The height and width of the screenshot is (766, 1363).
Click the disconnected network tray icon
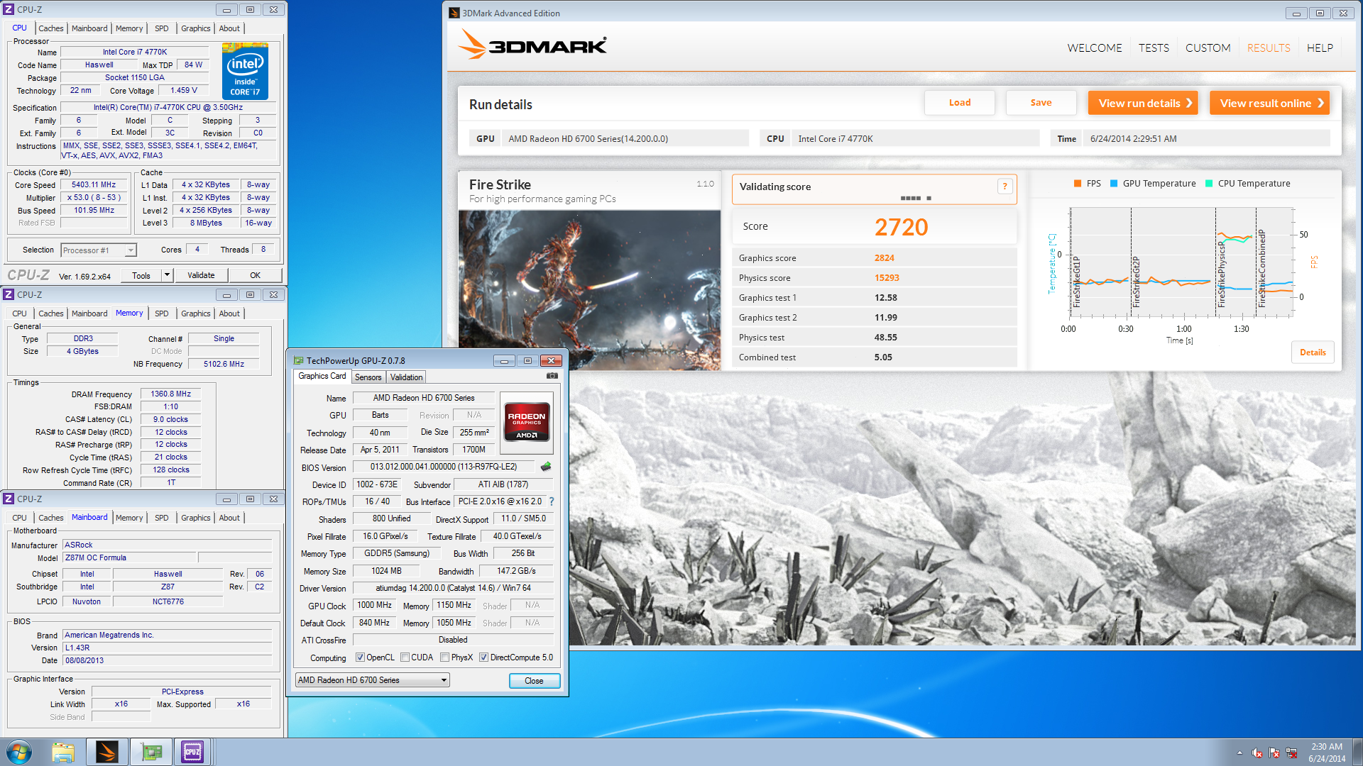(1291, 753)
